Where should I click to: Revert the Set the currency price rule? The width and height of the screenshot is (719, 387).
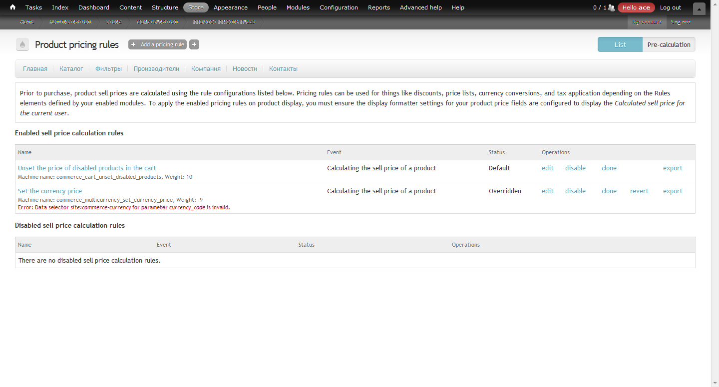(x=639, y=191)
